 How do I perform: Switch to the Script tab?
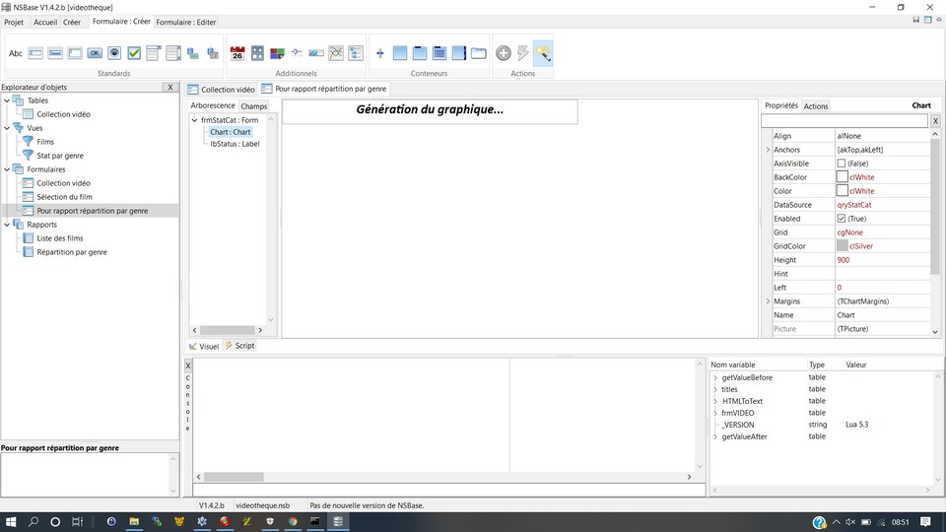(239, 346)
